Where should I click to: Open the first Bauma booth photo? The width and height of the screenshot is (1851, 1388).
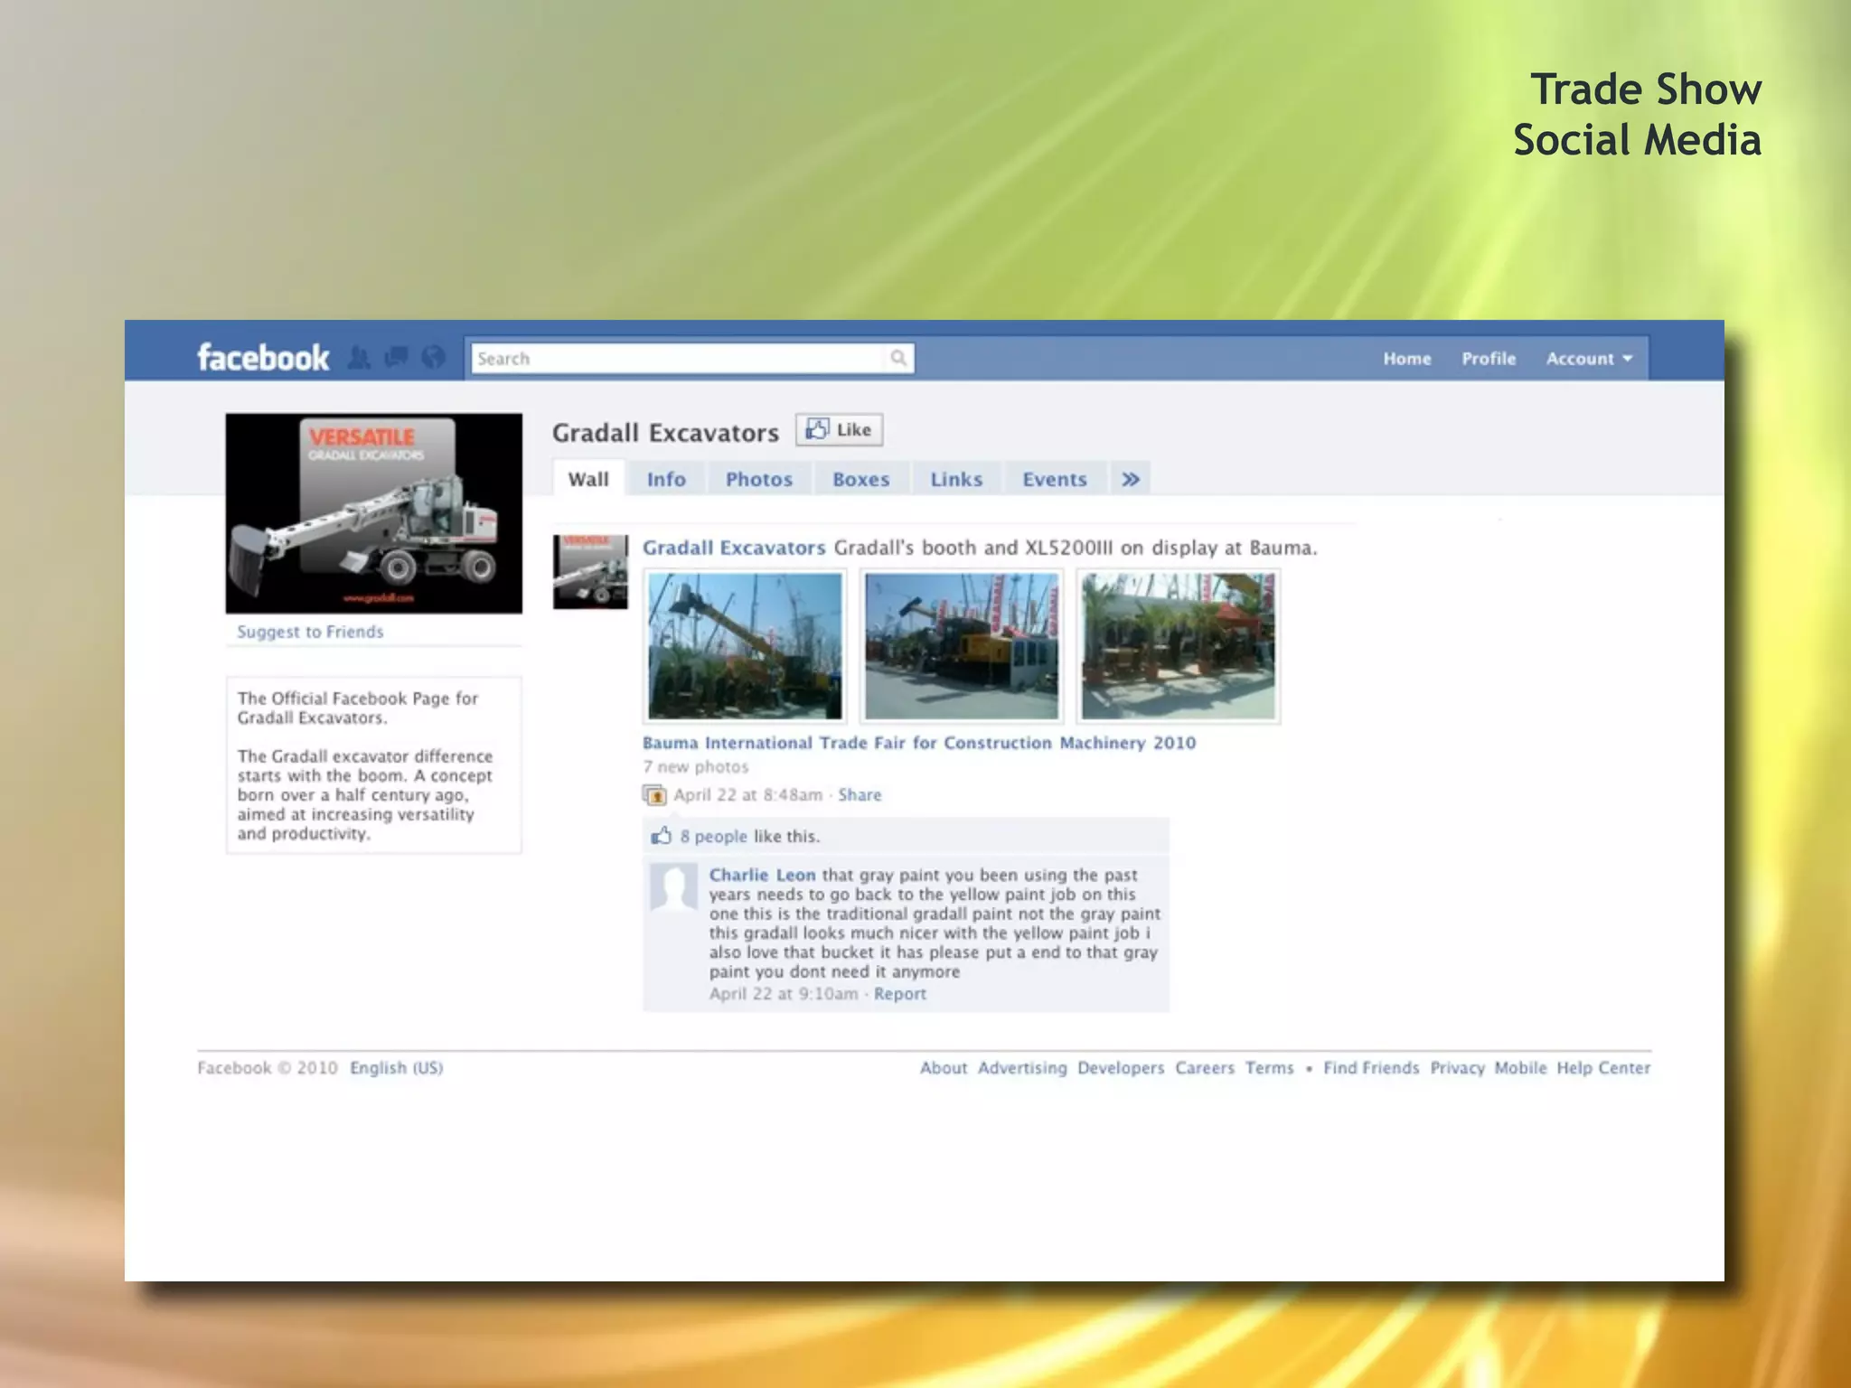pyautogui.click(x=745, y=646)
